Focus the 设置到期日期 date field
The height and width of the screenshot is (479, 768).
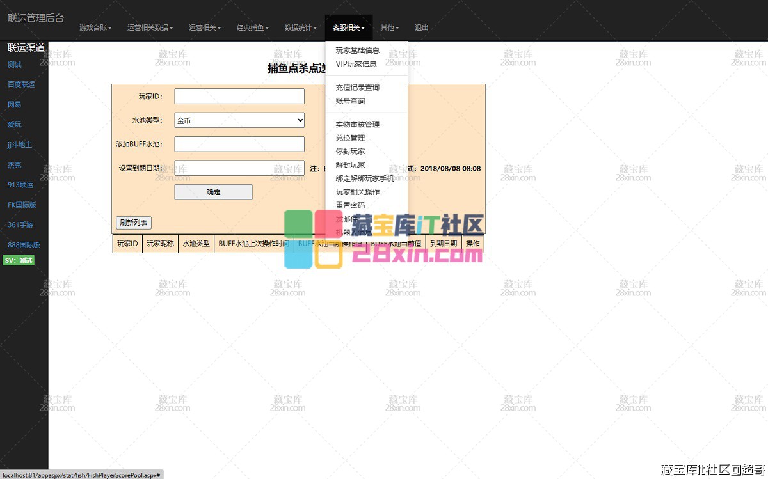239,168
